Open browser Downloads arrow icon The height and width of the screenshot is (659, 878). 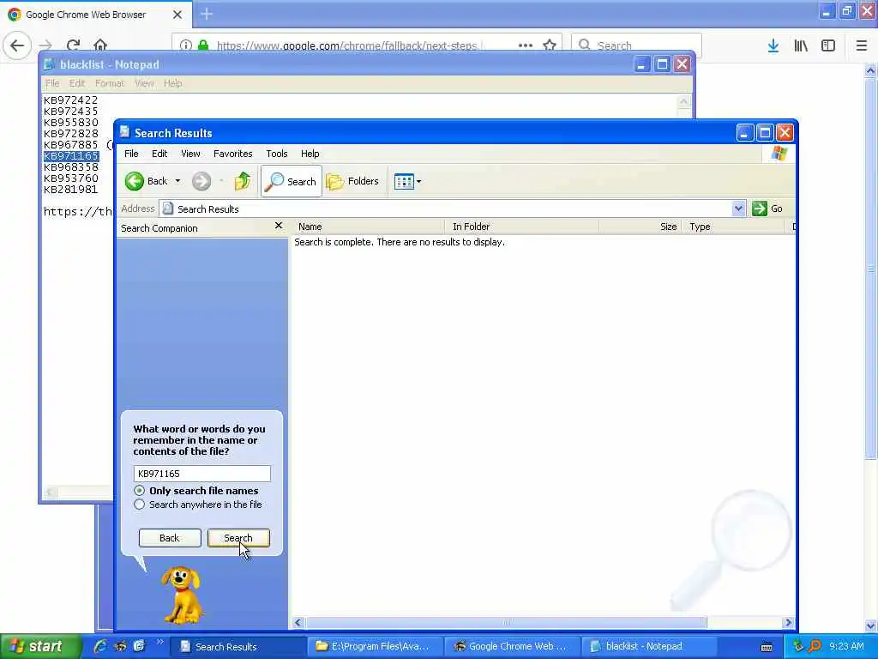[773, 45]
